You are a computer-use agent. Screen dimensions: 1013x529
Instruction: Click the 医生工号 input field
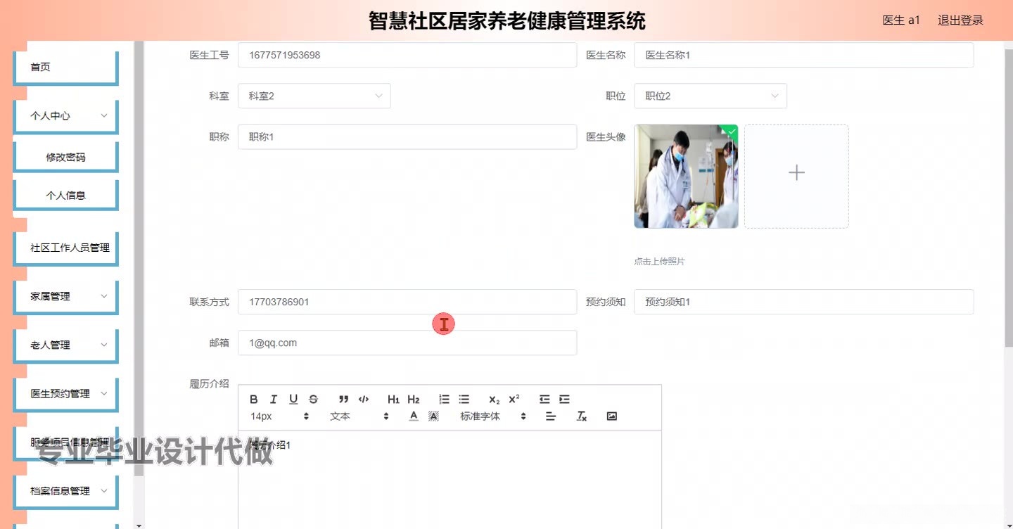pyautogui.click(x=407, y=55)
